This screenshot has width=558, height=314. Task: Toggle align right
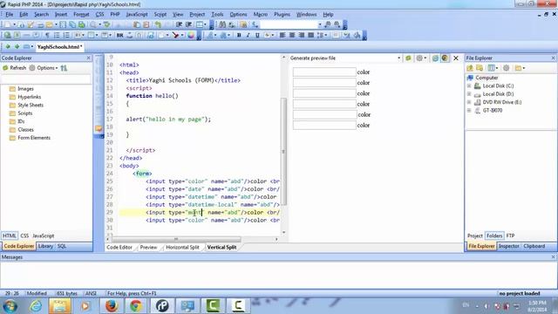pos(302,35)
